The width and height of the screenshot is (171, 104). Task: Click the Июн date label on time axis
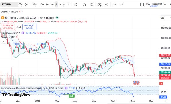tap(132, 101)
